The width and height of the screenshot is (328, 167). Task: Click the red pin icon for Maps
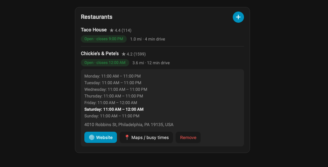pos(127,137)
